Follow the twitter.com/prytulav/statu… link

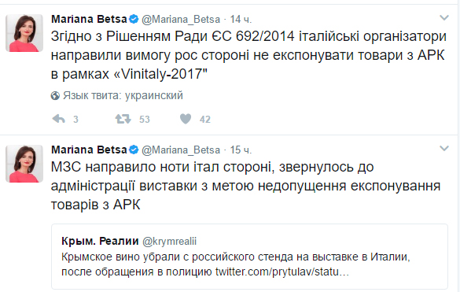pyautogui.click(x=282, y=272)
